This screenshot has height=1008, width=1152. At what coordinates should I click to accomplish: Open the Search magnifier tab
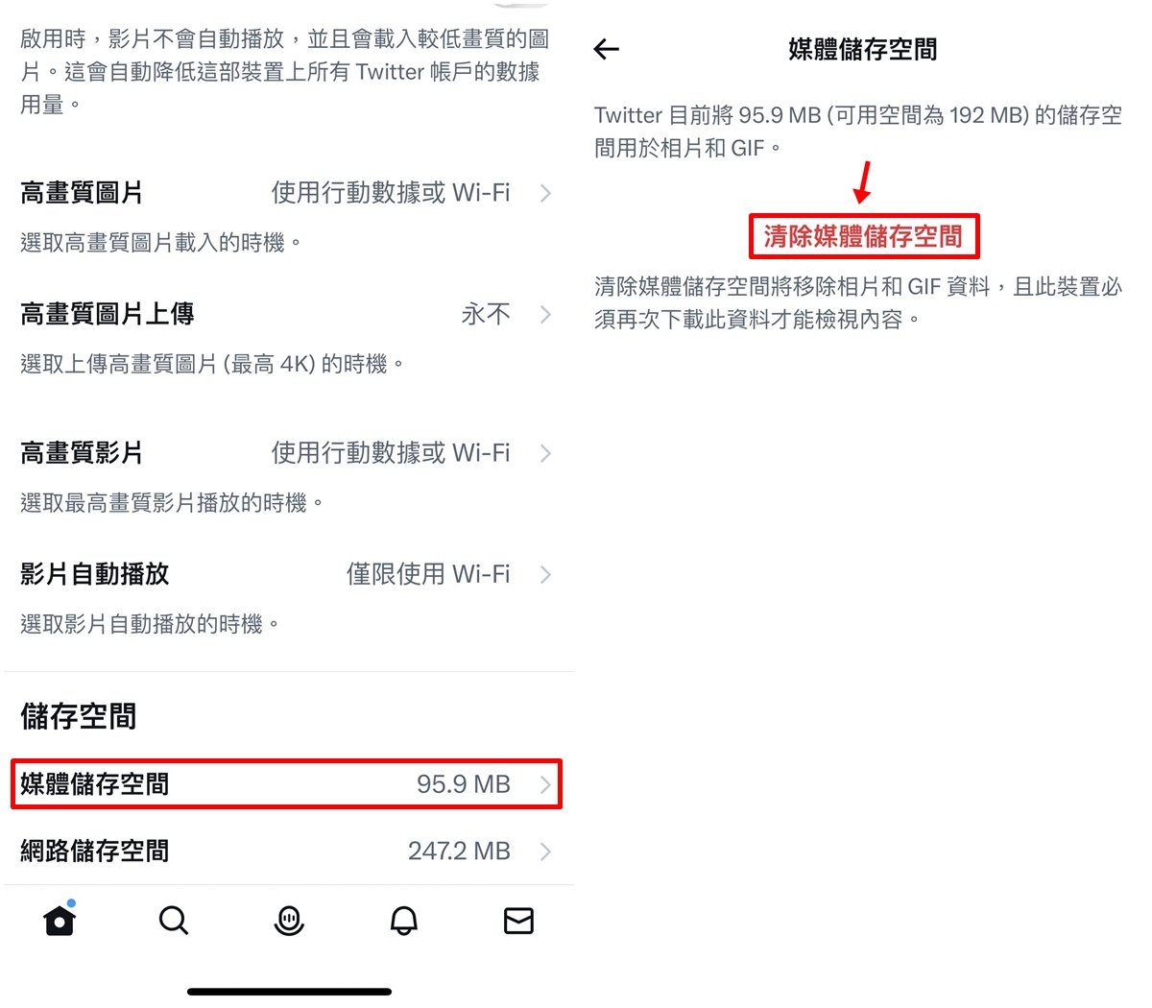coord(174,921)
